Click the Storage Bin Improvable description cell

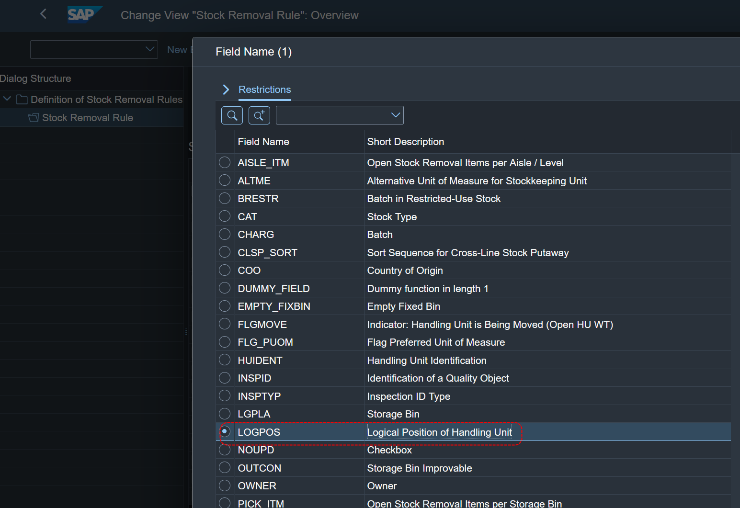[x=419, y=468]
